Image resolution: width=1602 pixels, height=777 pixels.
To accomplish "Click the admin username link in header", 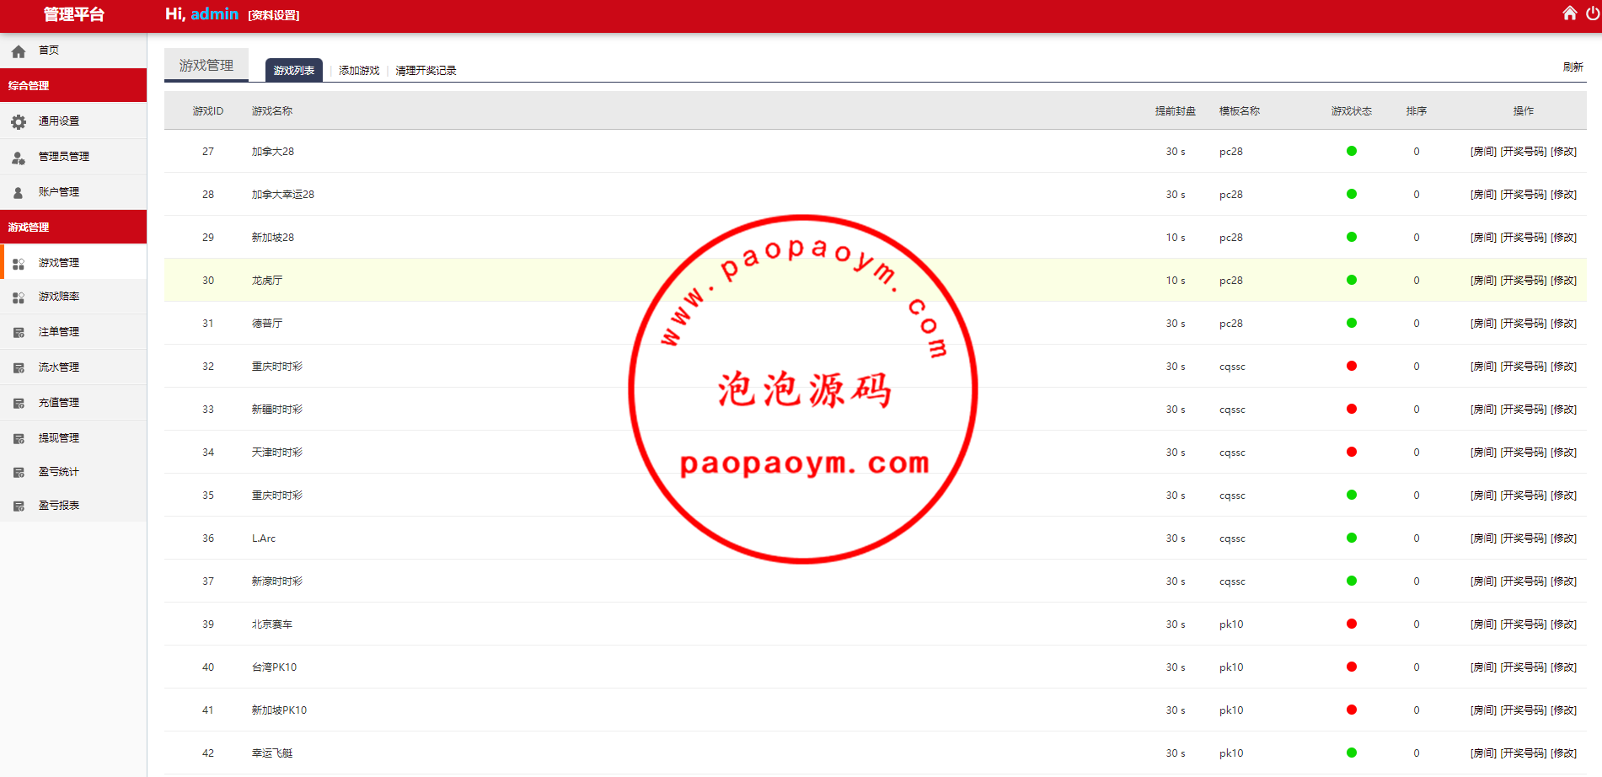I will click(x=214, y=14).
